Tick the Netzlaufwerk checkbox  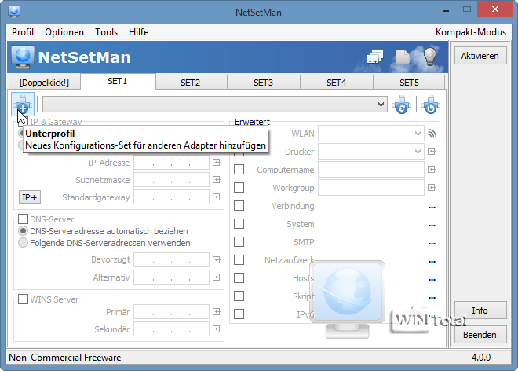239,260
